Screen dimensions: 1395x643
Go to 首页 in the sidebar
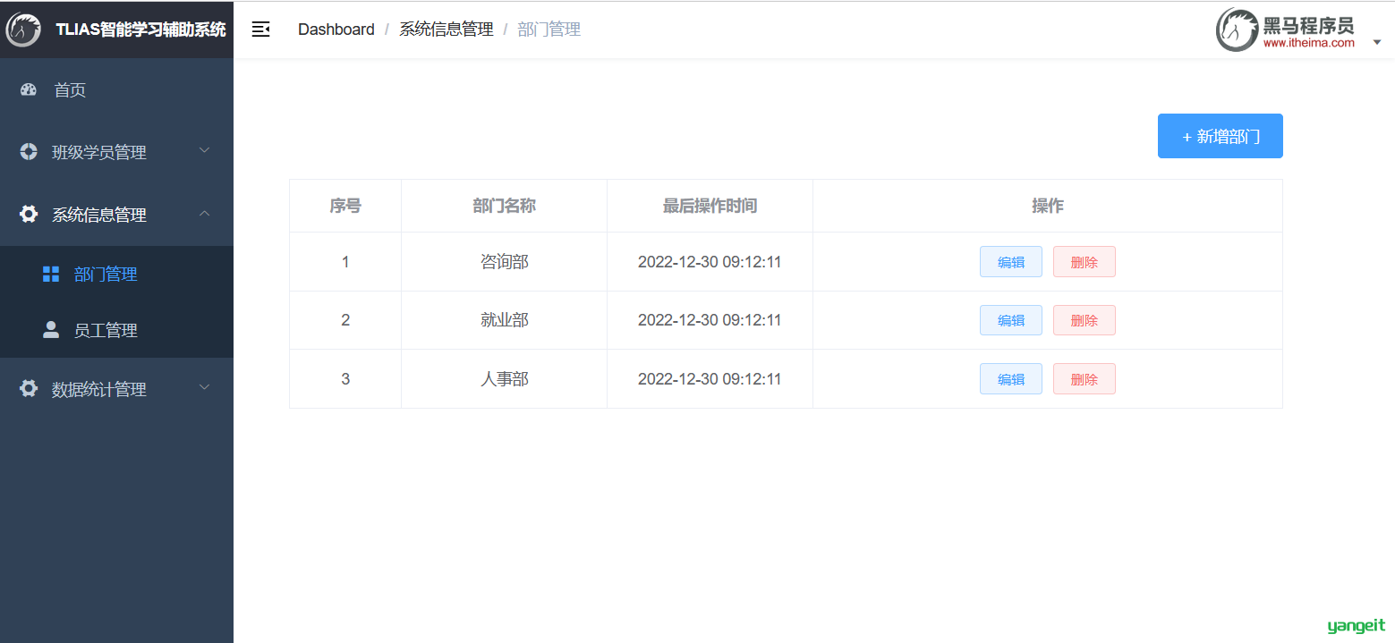pyautogui.click(x=70, y=90)
